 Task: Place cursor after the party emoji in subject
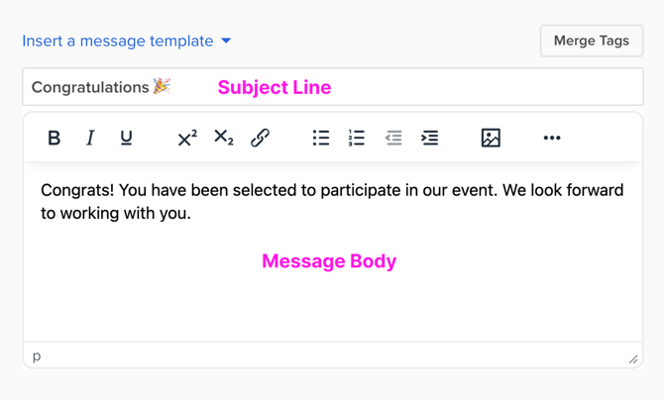point(172,87)
